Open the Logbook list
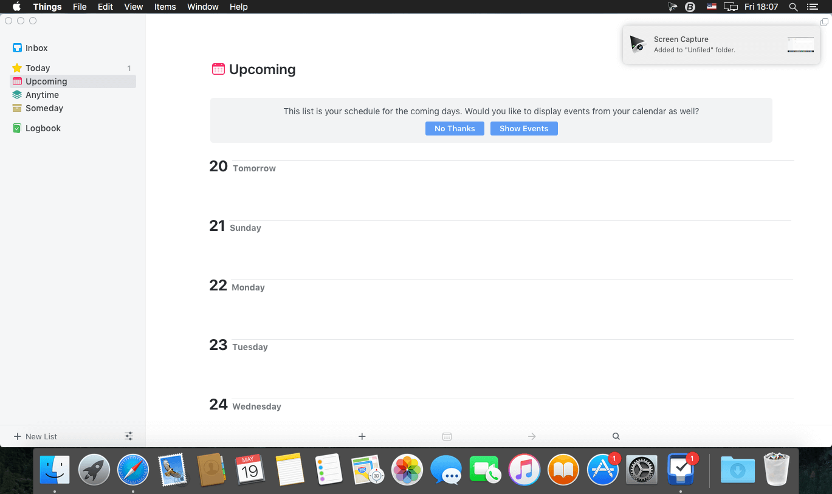The width and height of the screenshot is (832, 494). tap(43, 128)
